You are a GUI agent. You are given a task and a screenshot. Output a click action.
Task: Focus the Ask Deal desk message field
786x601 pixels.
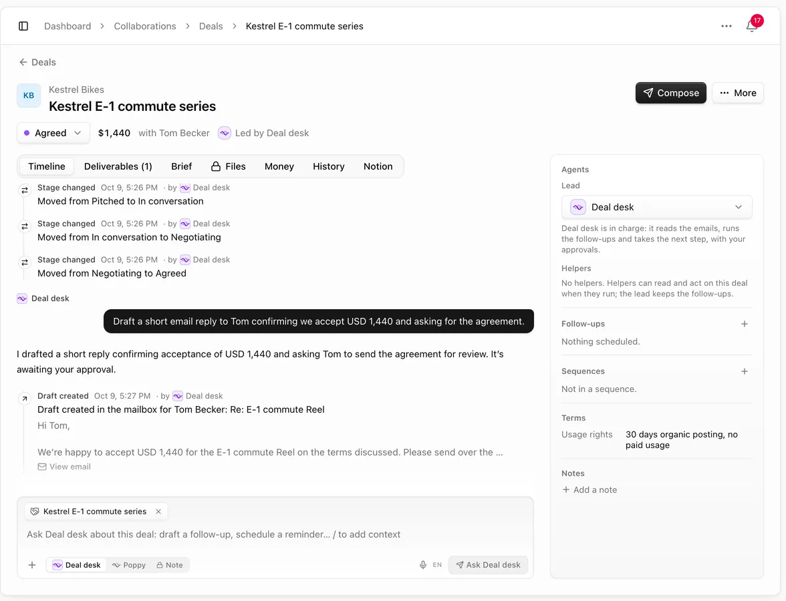pyautogui.click(x=275, y=534)
